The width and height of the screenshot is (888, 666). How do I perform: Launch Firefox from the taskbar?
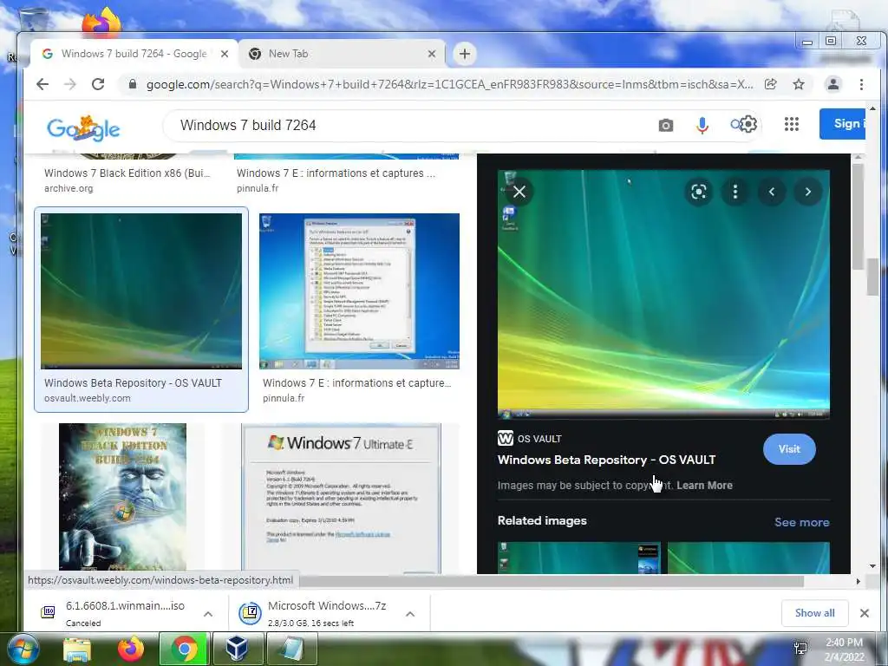click(131, 649)
